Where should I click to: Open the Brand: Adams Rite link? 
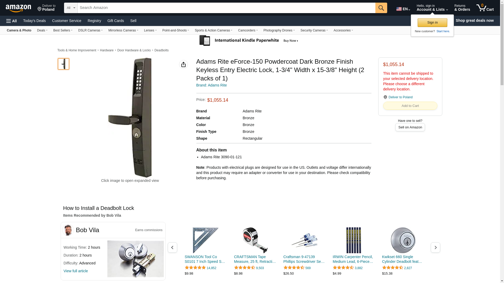tap(212, 85)
